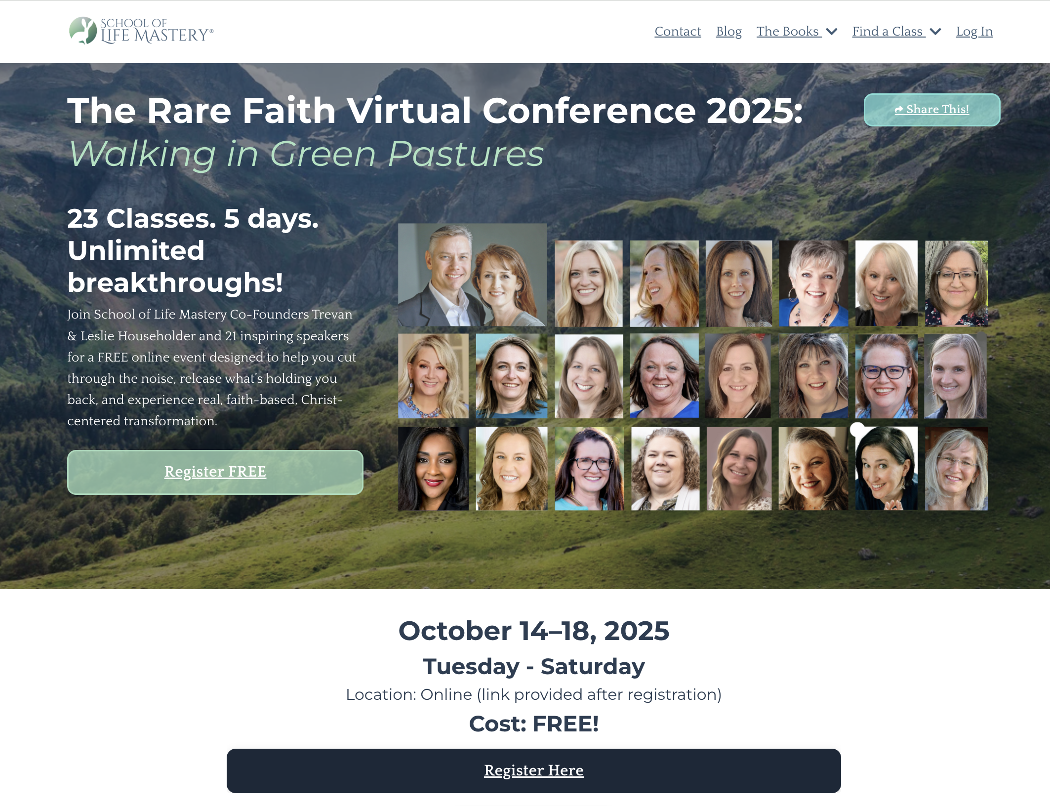
Task: Select the curly-haired woman in white jacket photo
Action: point(665,469)
